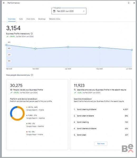Switch to the Calls tab
Screen dimensions: 137x158
point(21,19)
